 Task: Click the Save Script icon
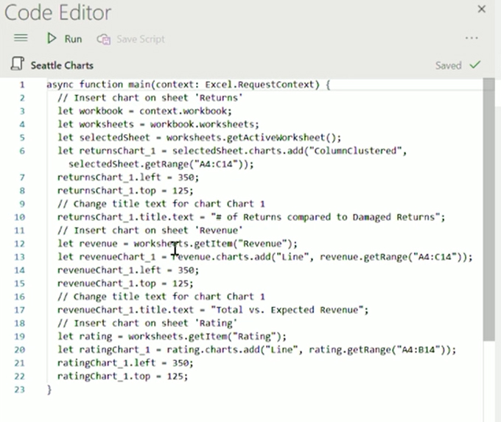tap(104, 39)
